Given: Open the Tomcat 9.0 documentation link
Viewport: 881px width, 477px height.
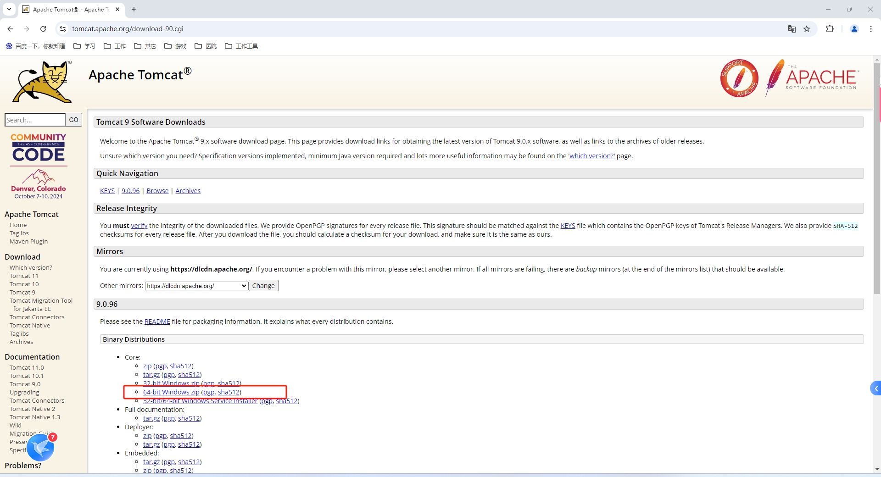Looking at the screenshot, I should tap(25, 384).
